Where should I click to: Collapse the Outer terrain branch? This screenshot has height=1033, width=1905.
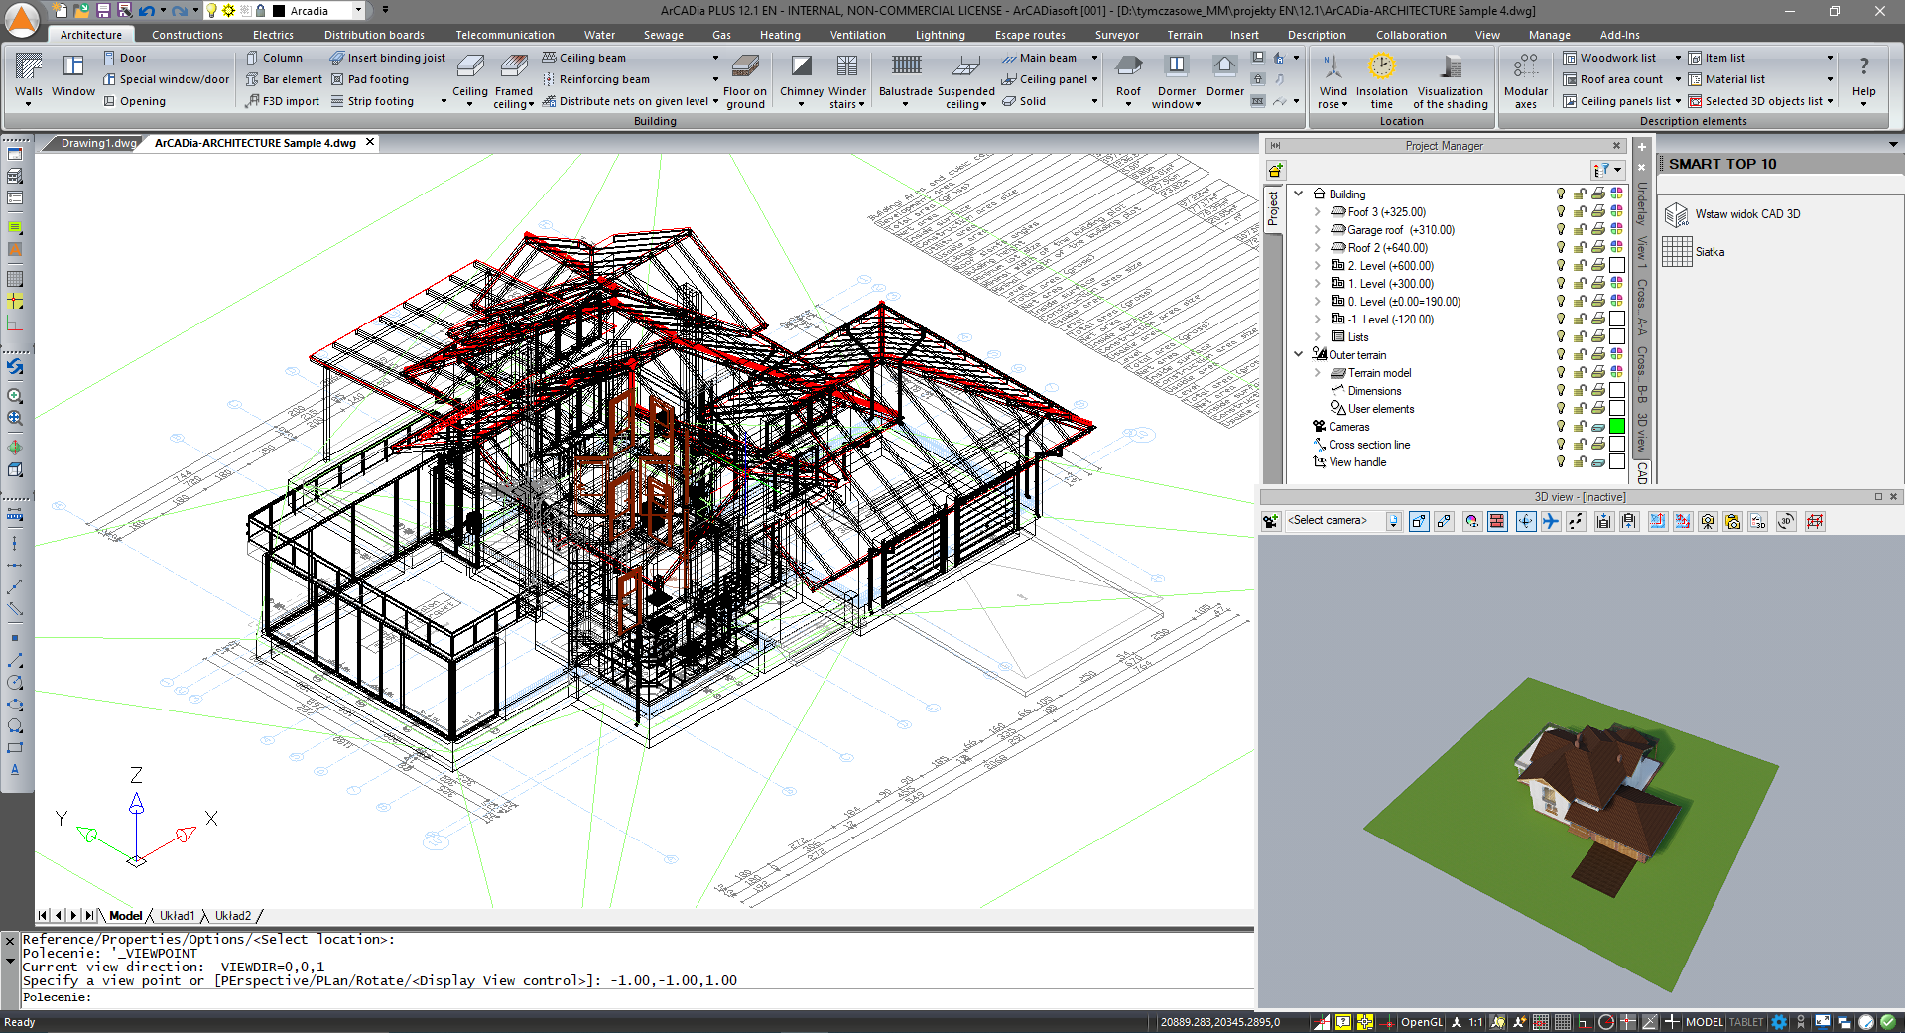1298,355
